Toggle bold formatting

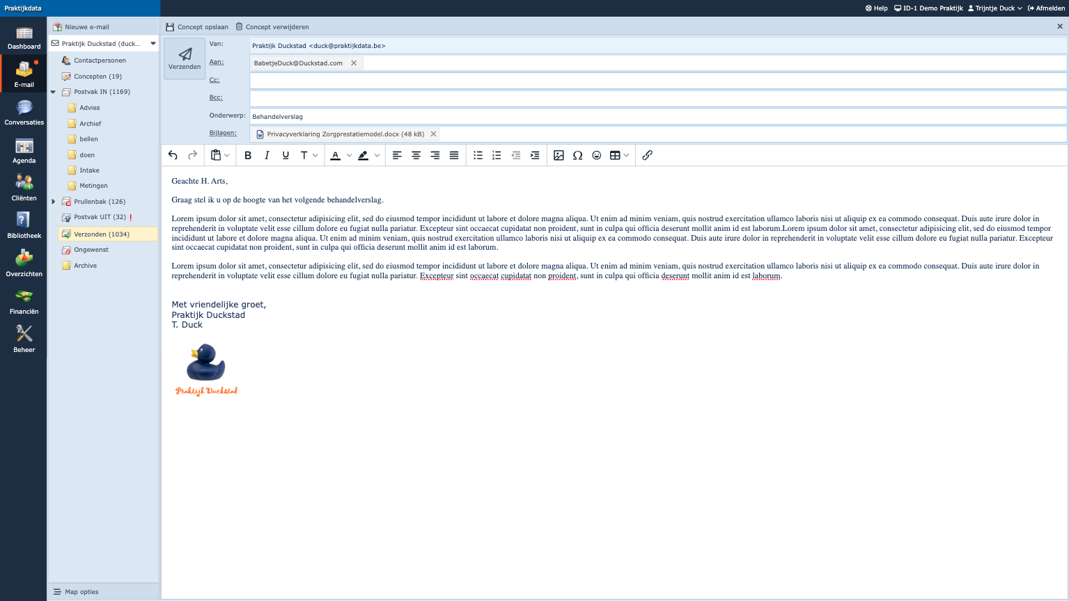[x=248, y=156]
